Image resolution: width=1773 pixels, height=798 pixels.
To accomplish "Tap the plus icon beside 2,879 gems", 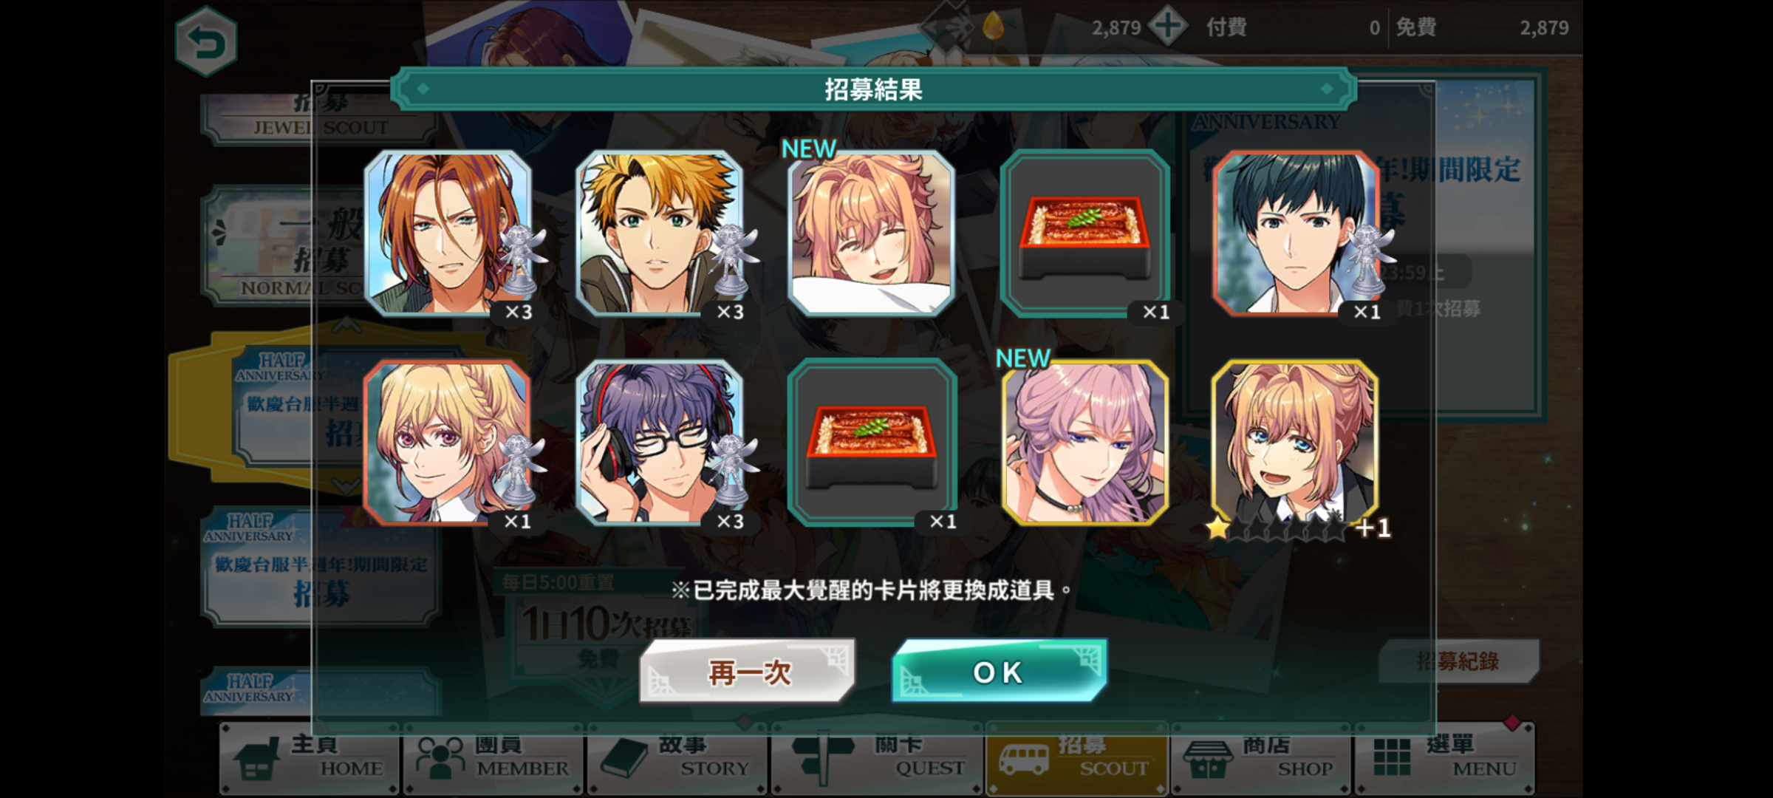I will 1167,27.
